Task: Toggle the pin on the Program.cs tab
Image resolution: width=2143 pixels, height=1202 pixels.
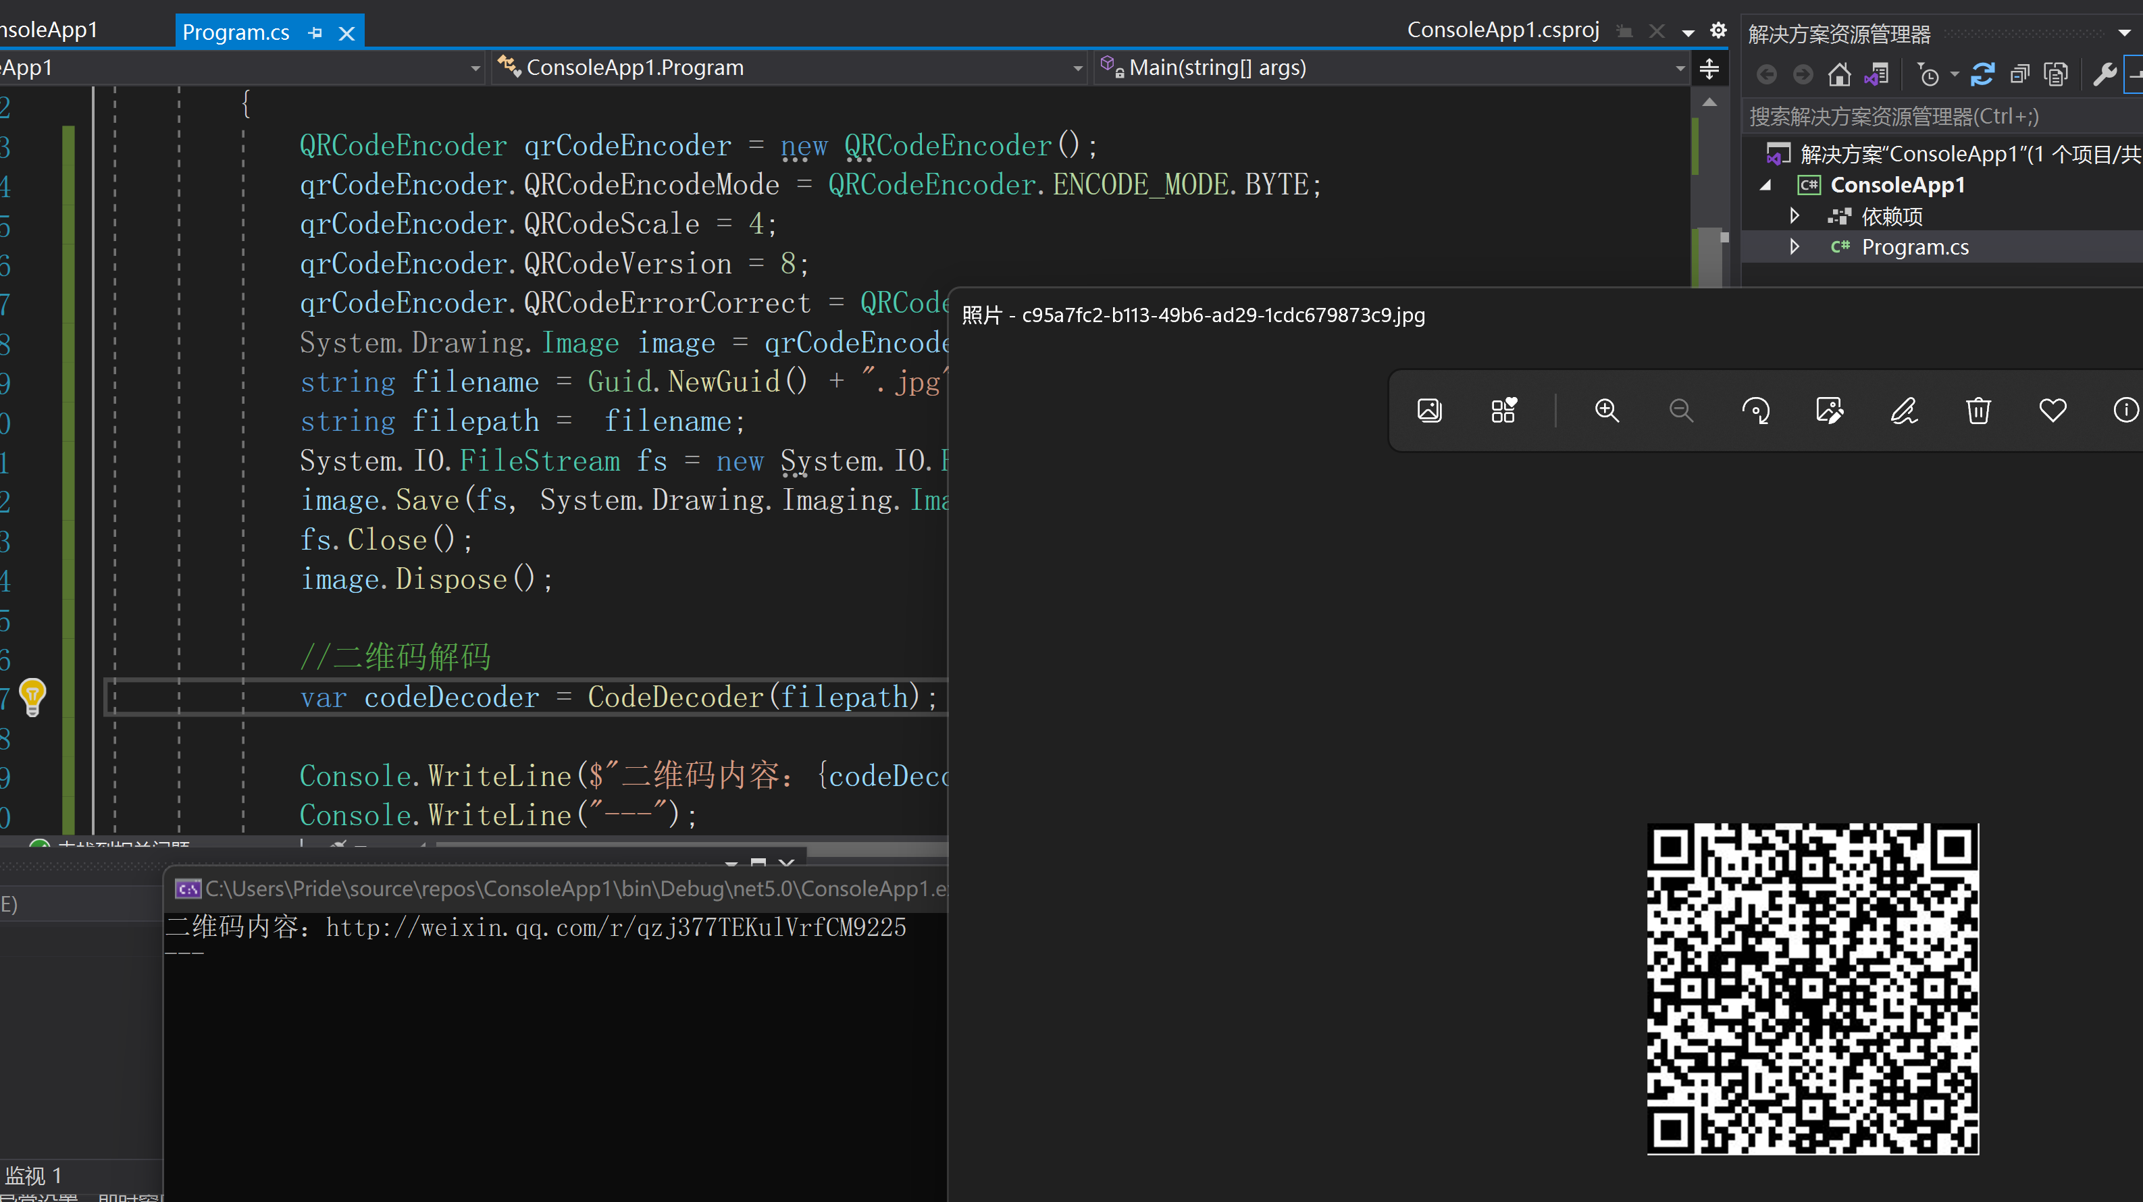Action: pyautogui.click(x=315, y=33)
